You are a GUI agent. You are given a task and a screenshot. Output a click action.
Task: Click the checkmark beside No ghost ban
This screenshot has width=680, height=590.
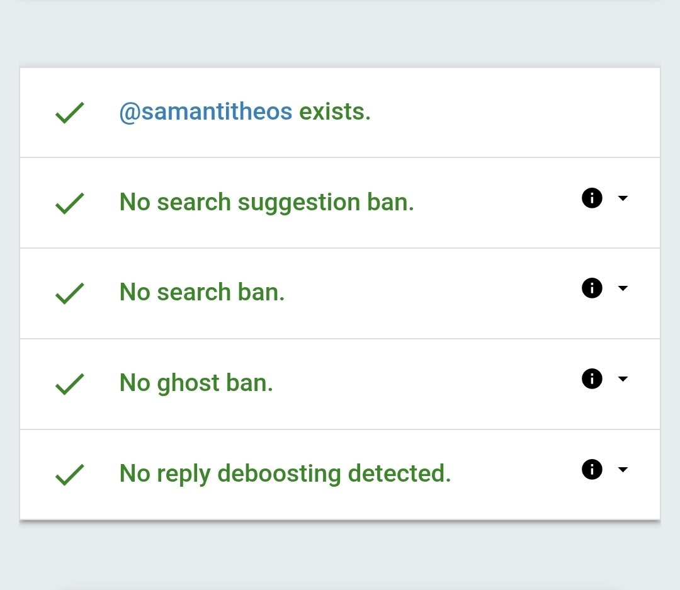tap(69, 384)
